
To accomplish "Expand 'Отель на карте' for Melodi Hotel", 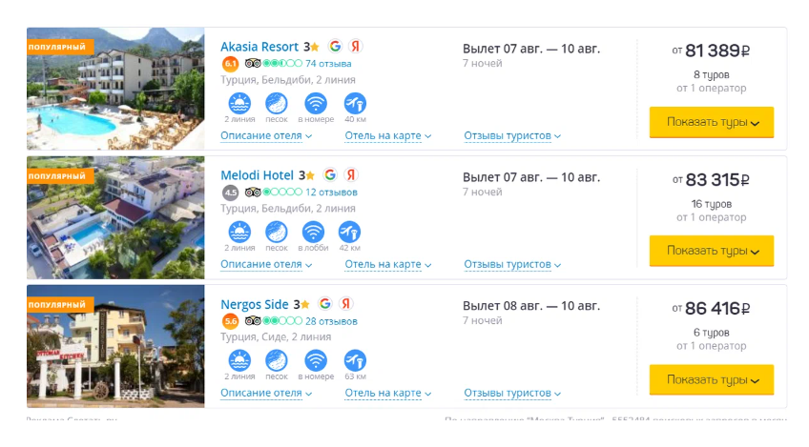I will tap(388, 265).
